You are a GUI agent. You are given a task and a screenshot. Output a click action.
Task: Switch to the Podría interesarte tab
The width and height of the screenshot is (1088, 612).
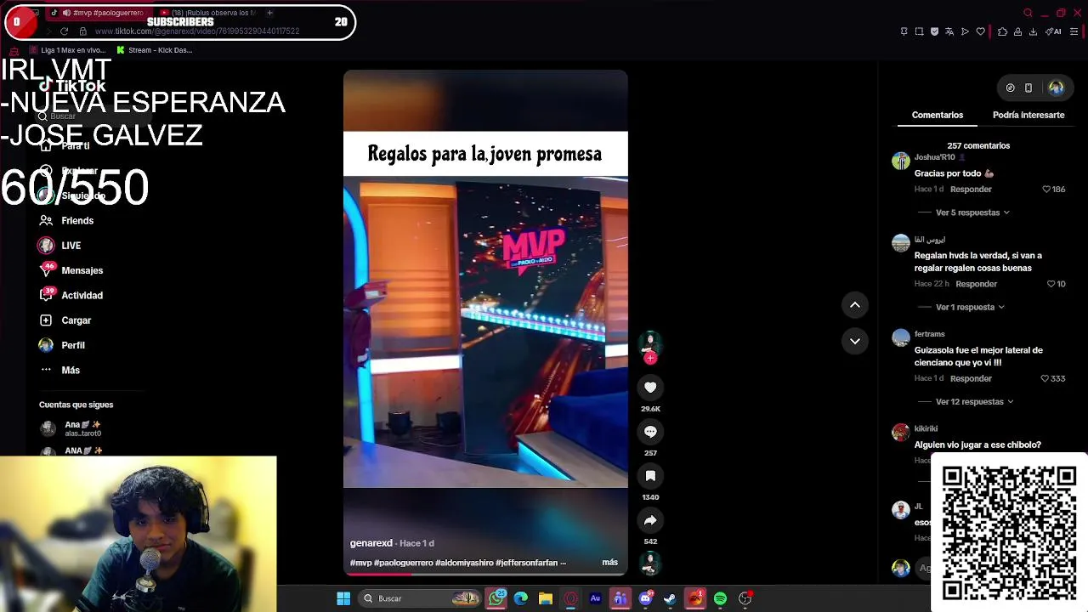click(1028, 115)
